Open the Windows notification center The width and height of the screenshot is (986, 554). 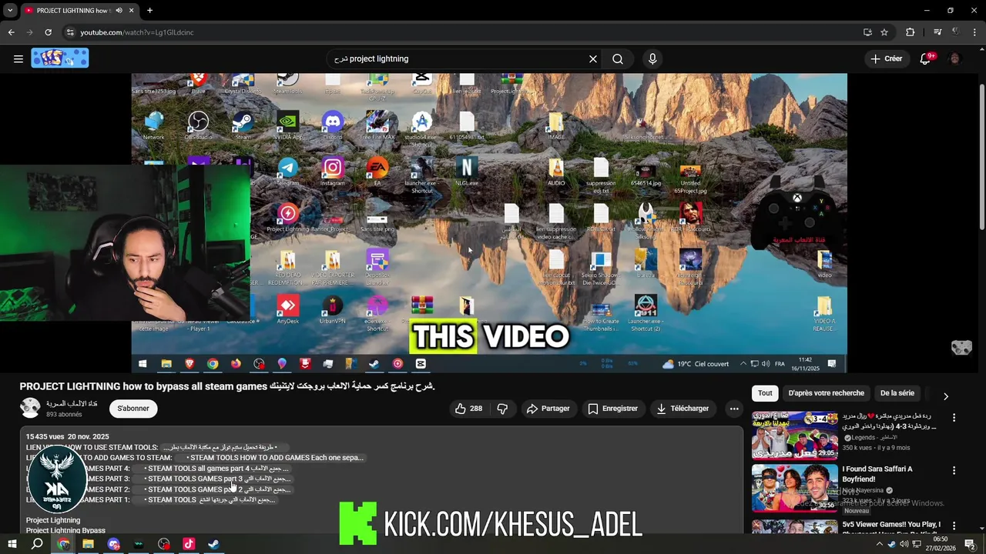click(971, 544)
